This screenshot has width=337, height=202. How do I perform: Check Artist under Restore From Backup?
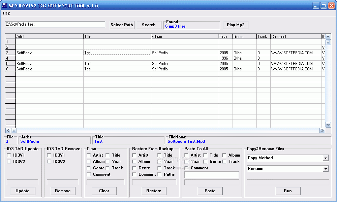(x=134, y=155)
